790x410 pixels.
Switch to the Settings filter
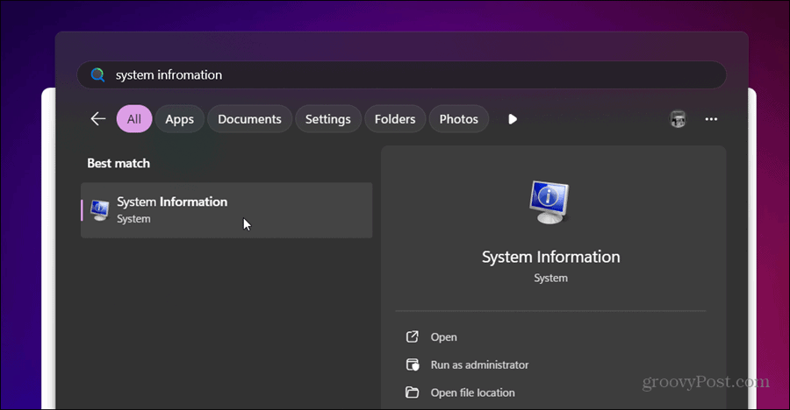328,119
